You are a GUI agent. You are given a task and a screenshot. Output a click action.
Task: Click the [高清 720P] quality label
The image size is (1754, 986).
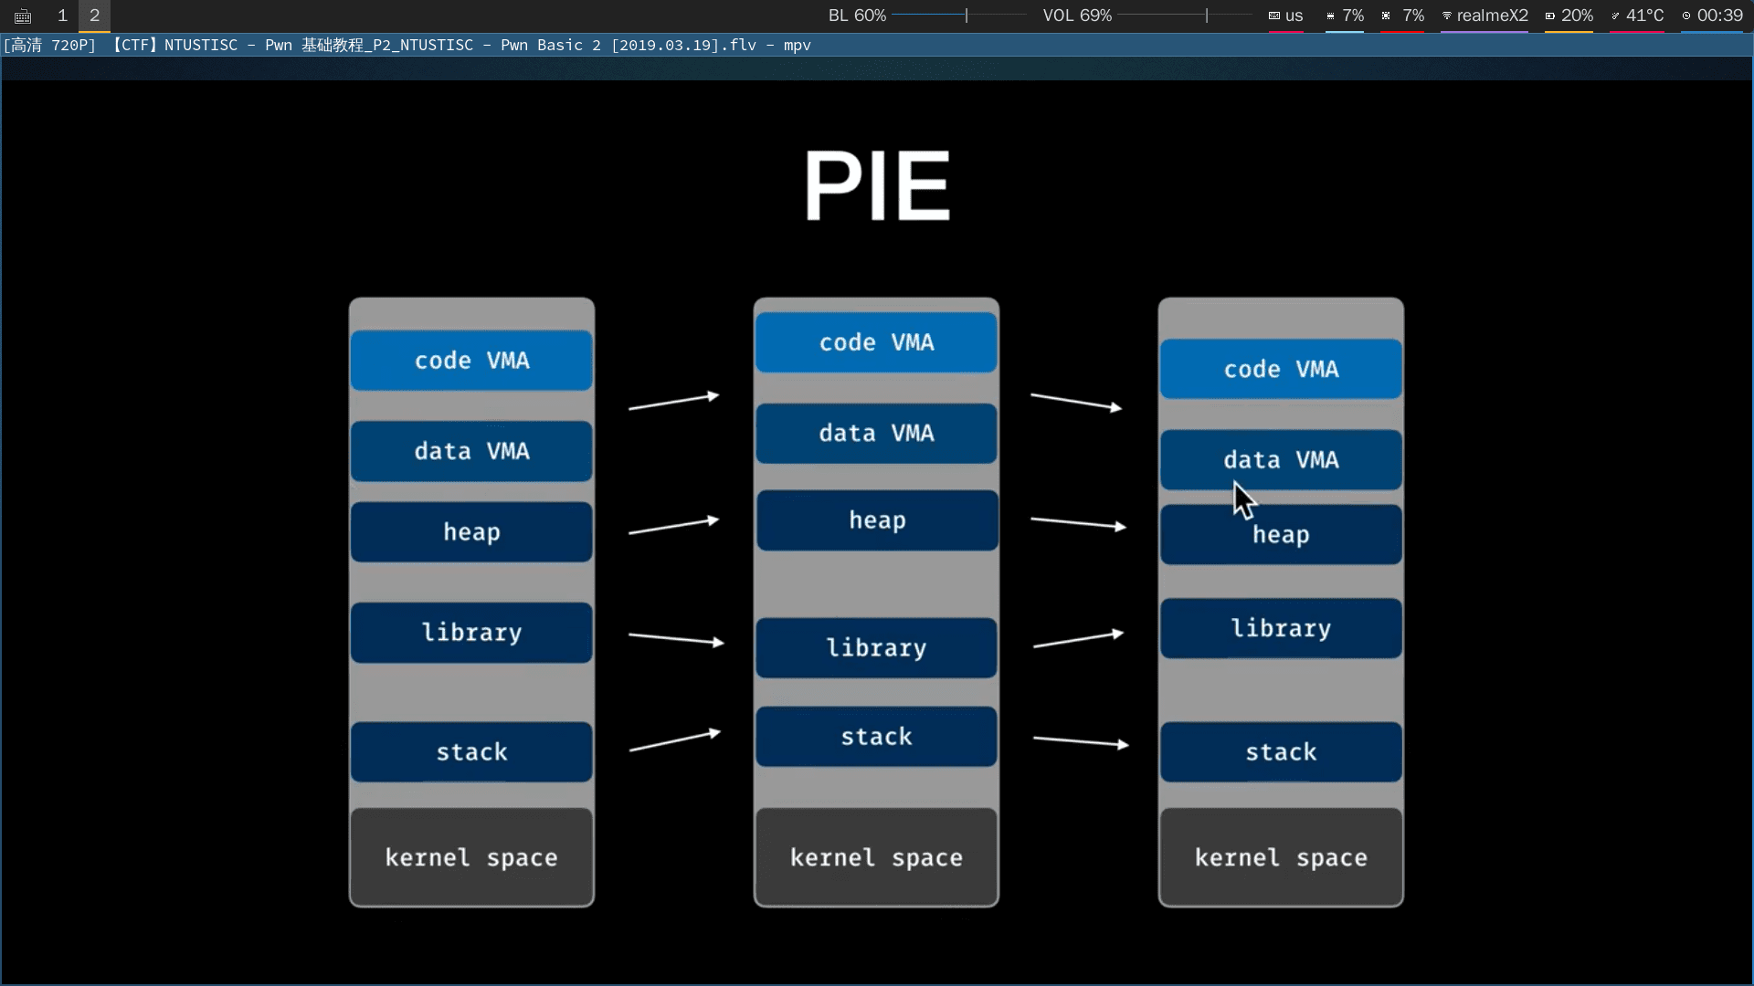[x=49, y=45]
